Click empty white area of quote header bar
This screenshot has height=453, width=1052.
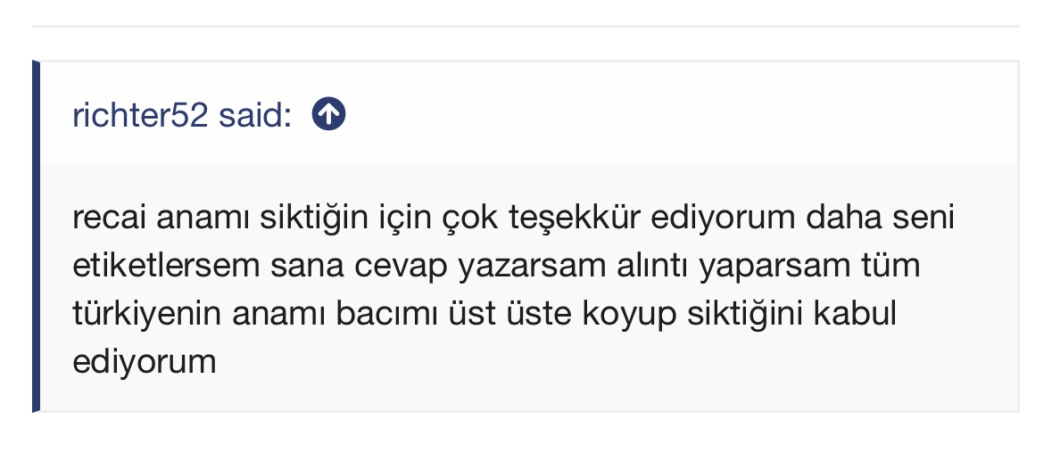[671, 114]
